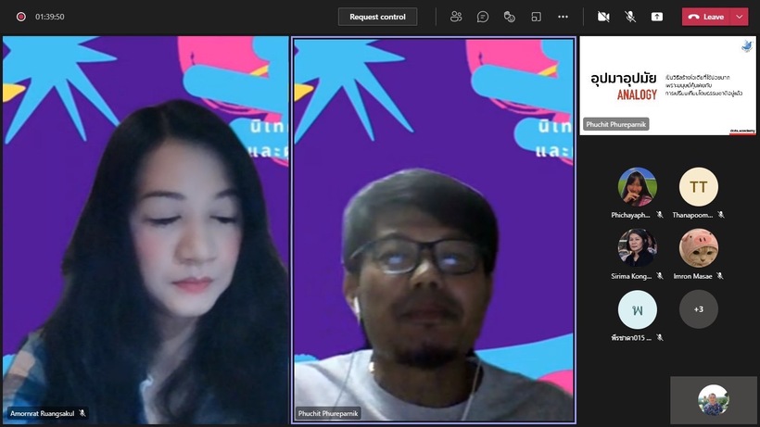
Task: Open the More actions ellipsis menu
Action: [x=563, y=17]
